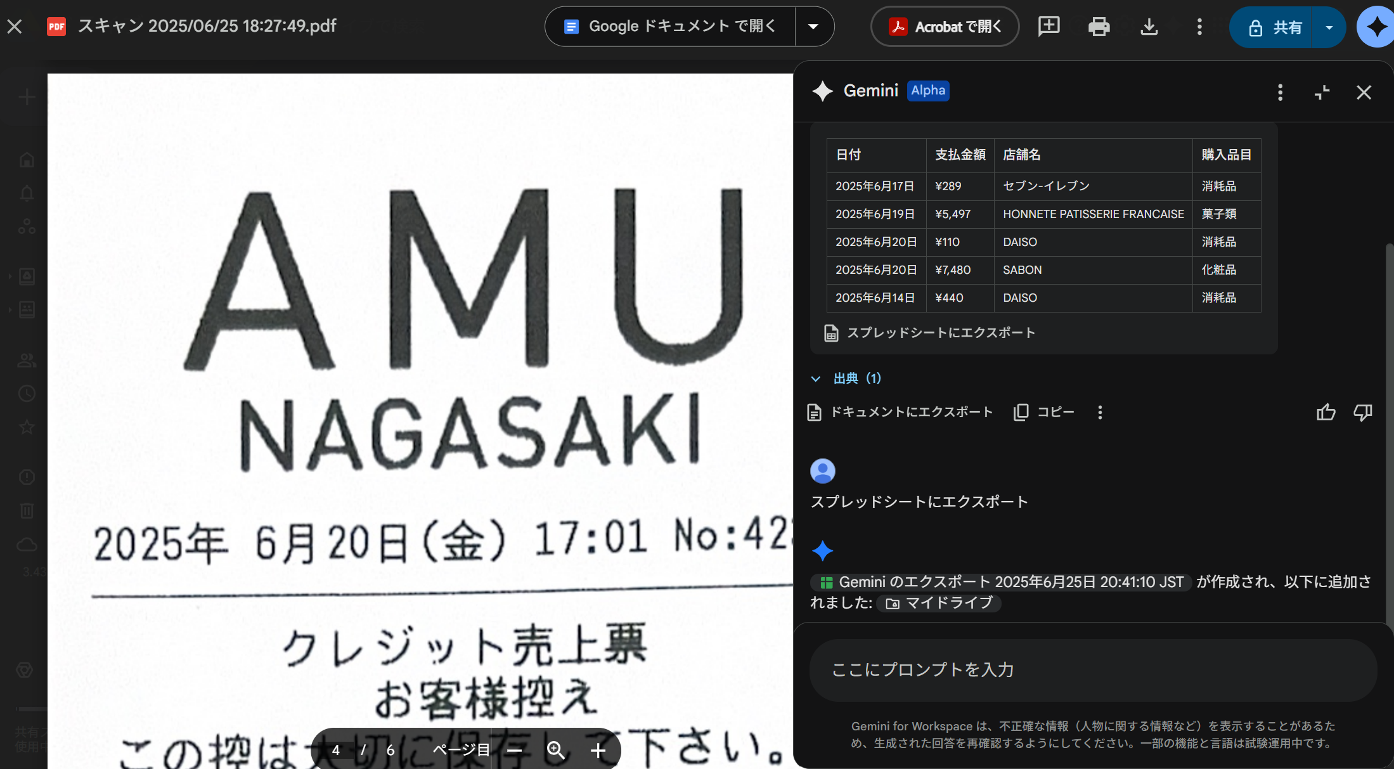Screen dimensions: 1394x769
Task: Open the top-bar more options menu
Action: point(1199,27)
